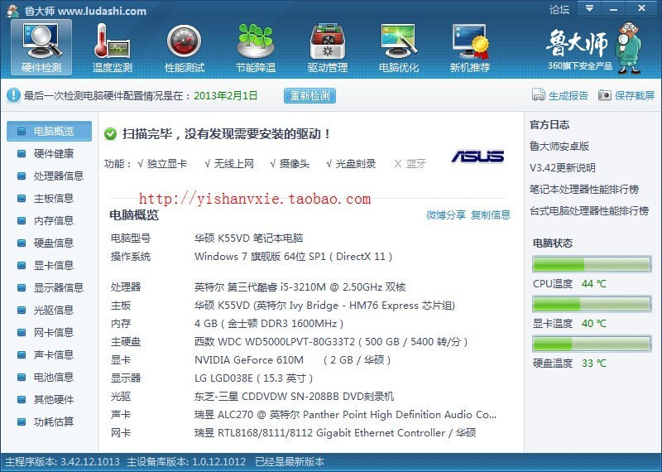The image size is (662, 472).
Task: Open the title bar dropdown menu arrow
Action: click(x=589, y=8)
